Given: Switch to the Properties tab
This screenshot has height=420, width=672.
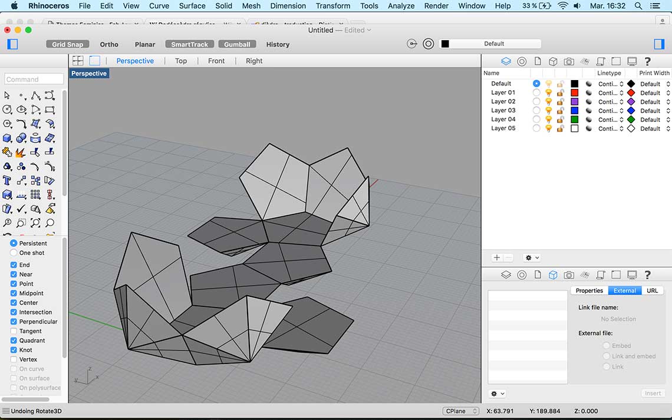Looking at the screenshot, I should (589, 290).
